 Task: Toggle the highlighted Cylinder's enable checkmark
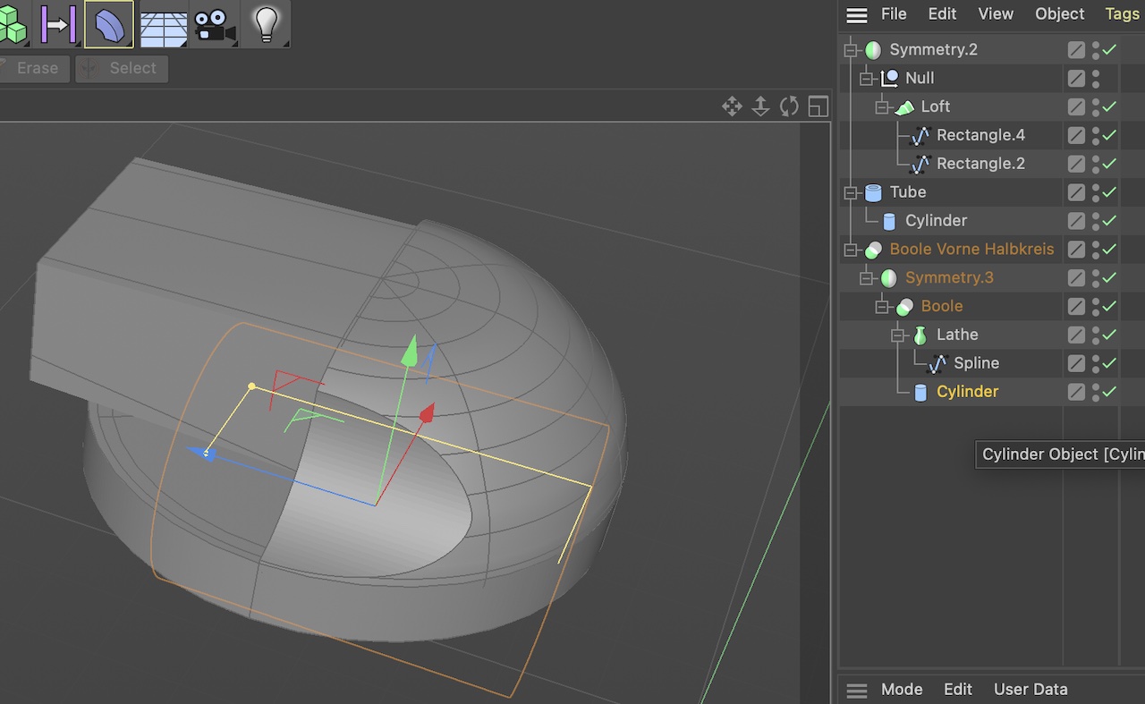coord(1110,392)
